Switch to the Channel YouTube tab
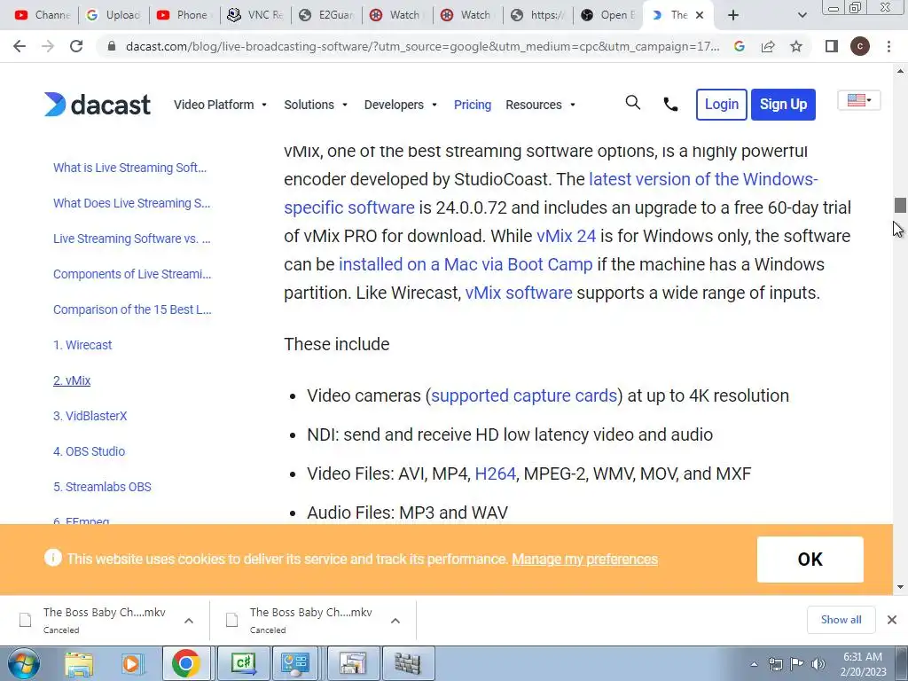 (x=43, y=15)
